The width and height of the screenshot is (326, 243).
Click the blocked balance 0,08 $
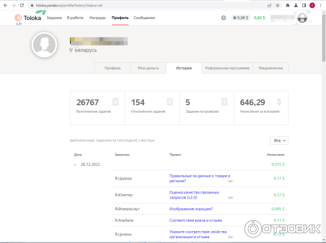241,18
